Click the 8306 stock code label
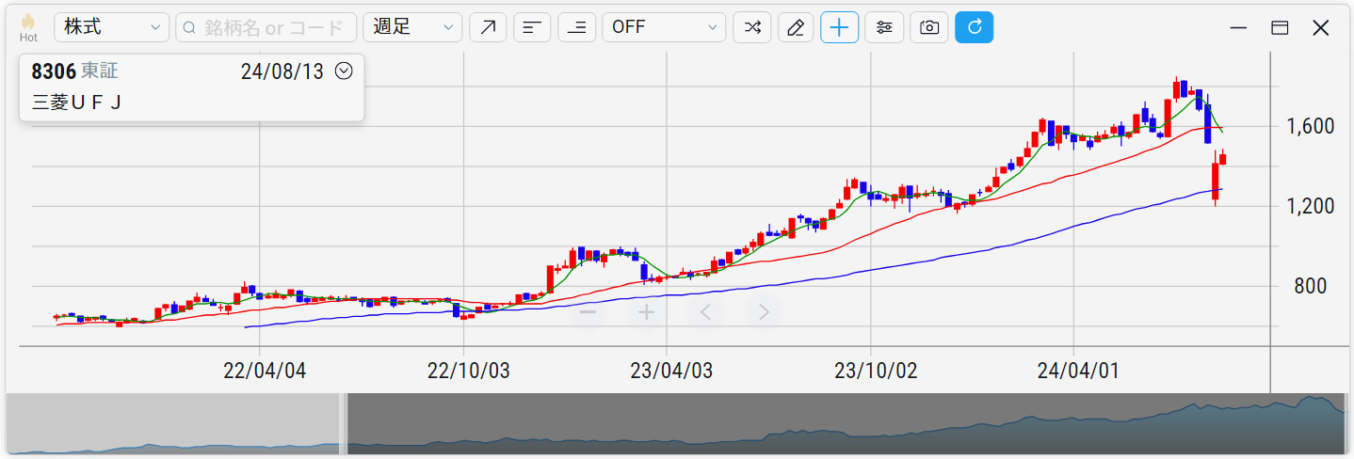The height and width of the screenshot is (459, 1354). click(x=53, y=71)
